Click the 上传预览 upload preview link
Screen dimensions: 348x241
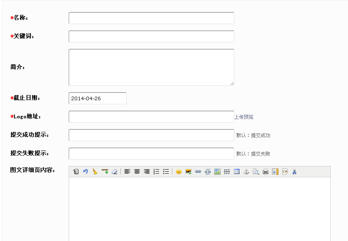click(244, 117)
